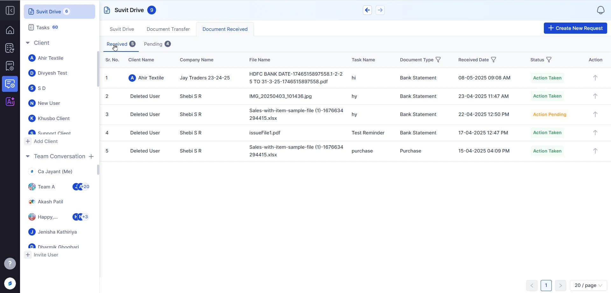Click upload arrow for issueFile1.pdf row
Image resolution: width=611 pixels, height=293 pixels.
pyautogui.click(x=595, y=133)
